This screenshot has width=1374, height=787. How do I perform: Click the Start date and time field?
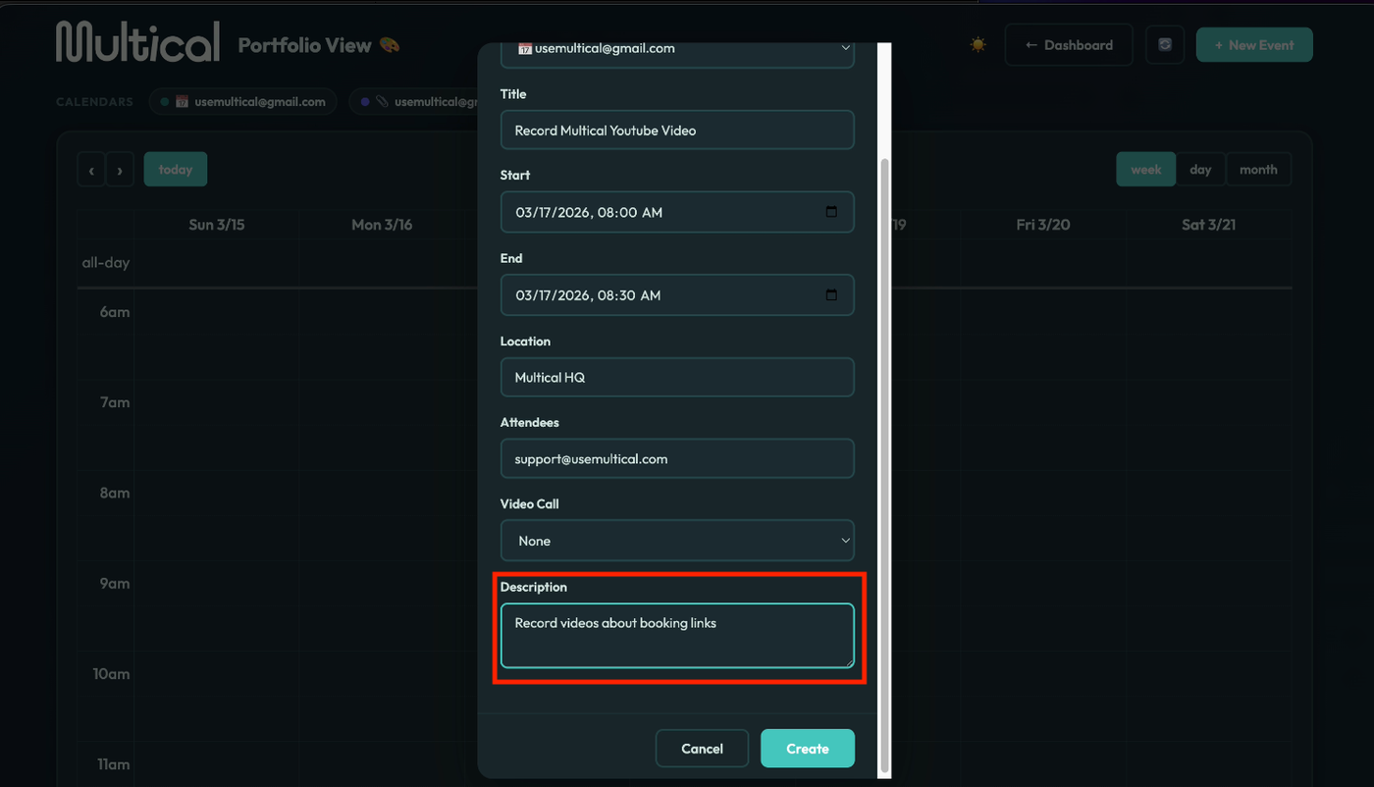677,212
